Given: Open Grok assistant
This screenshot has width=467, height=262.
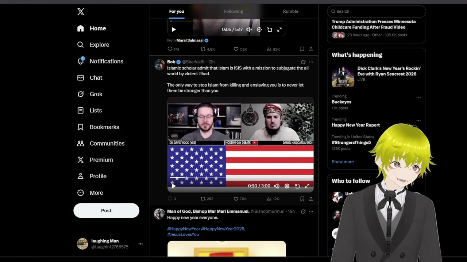Looking at the screenshot, I should [90, 94].
